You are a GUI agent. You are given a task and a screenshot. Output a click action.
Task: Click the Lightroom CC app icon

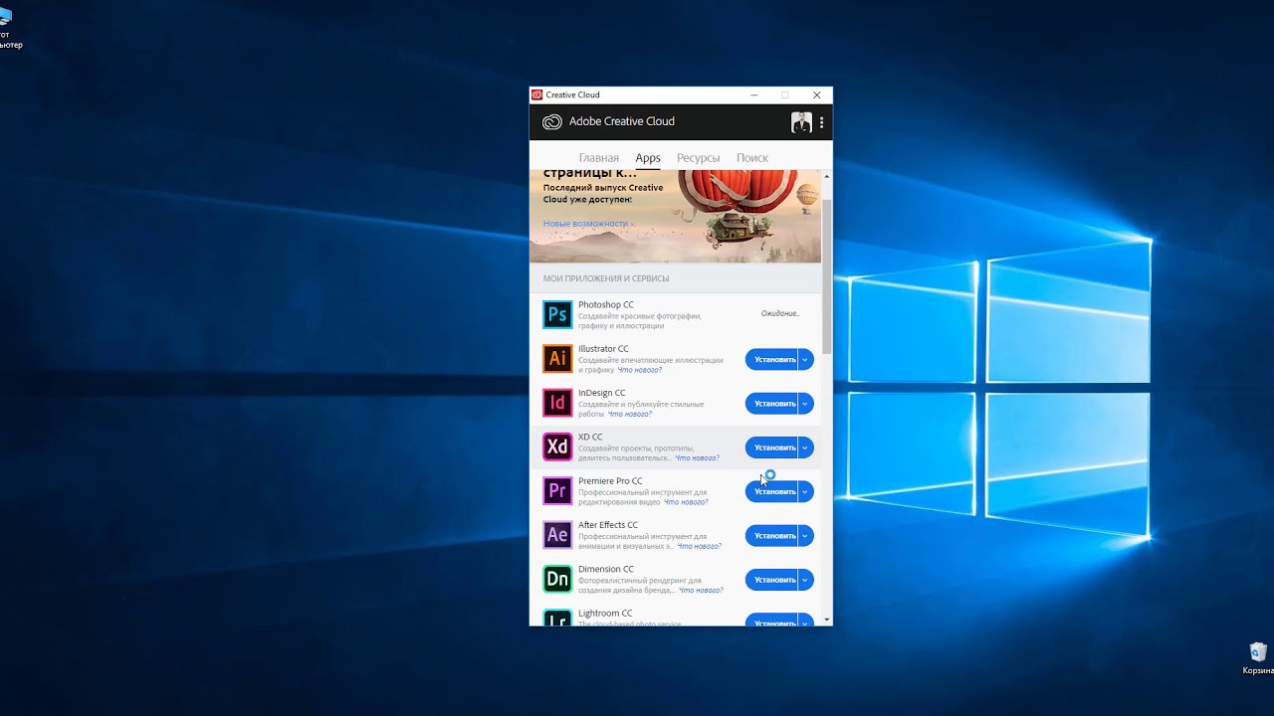pos(557,618)
